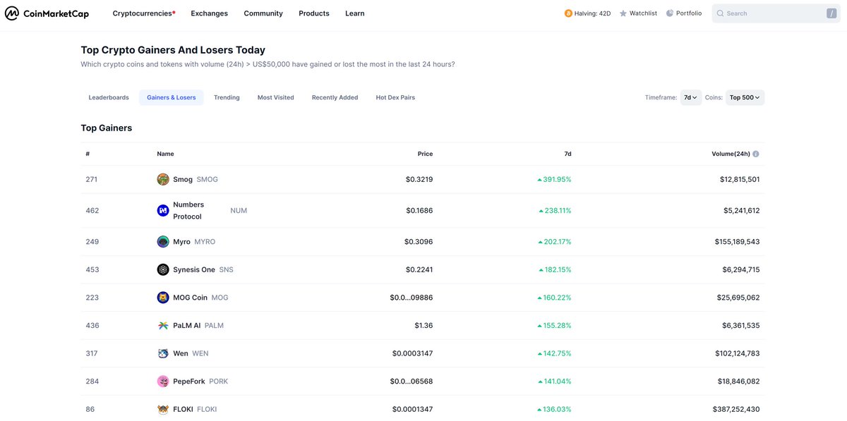Click the 238.11% gain value

click(x=555, y=210)
